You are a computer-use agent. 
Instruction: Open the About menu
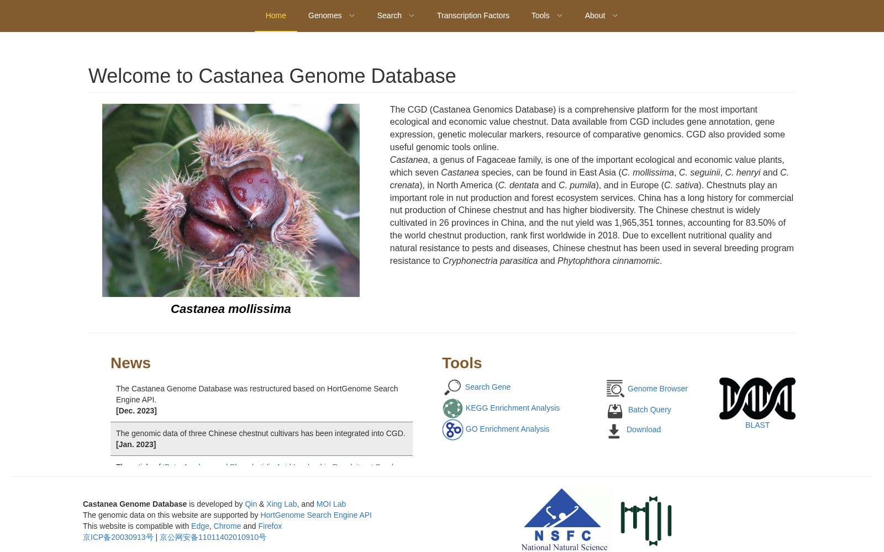pyautogui.click(x=595, y=15)
